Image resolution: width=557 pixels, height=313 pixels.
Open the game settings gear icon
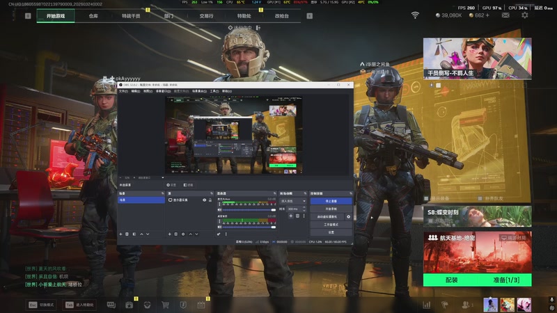click(x=525, y=15)
